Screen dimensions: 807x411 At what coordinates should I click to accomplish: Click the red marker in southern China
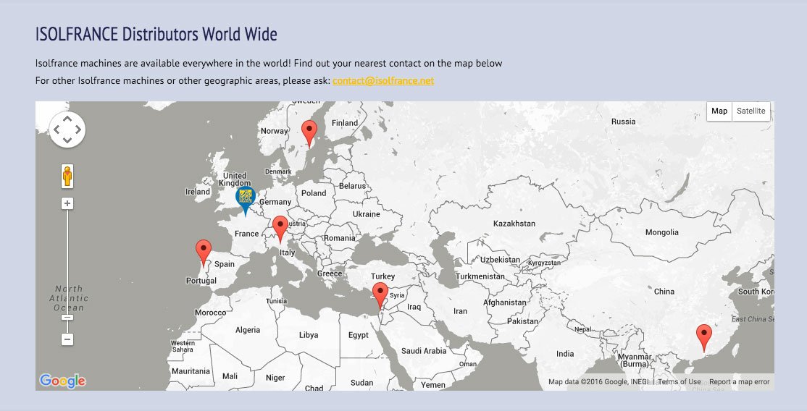pos(703,338)
